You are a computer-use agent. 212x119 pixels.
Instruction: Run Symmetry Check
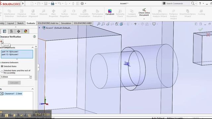[120, 13]
